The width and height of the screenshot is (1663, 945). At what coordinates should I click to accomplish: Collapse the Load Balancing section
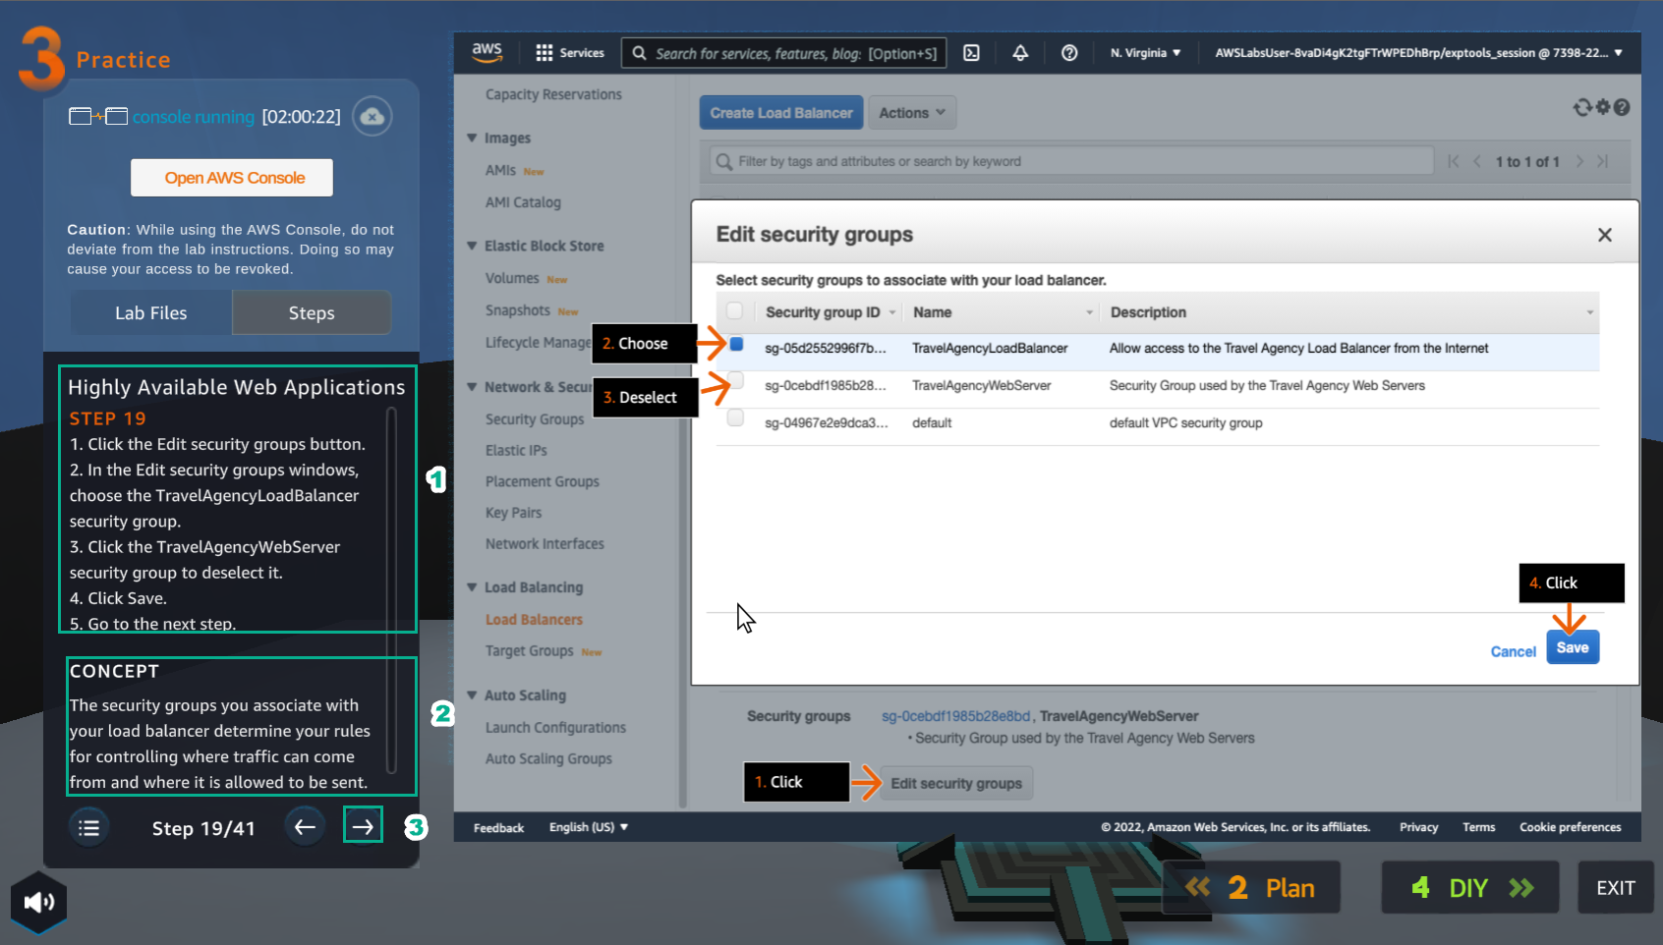coord(472,587)
